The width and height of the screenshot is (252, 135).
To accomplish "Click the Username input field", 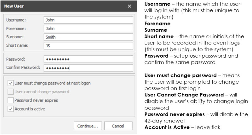I will coord(88,20).
